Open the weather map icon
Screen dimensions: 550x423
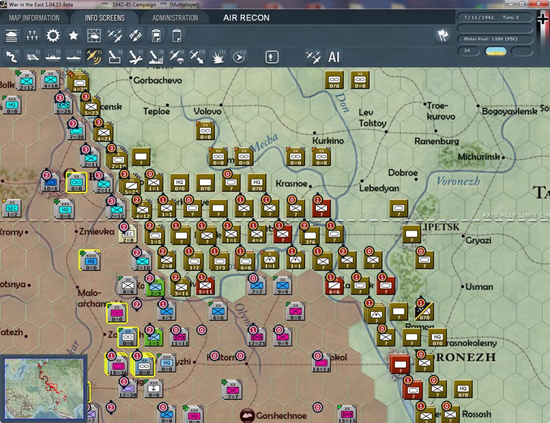(x=94, y=35)
